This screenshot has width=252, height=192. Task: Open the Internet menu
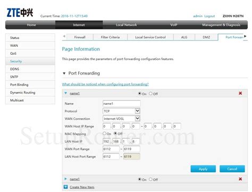click(x=79, y=25)
